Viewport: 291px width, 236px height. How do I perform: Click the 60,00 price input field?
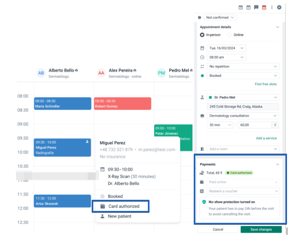click(254, 125)
